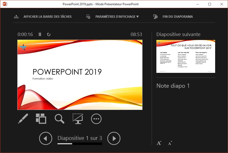Screen dimensions: 228x153
Task: Restart the timer with reset icon
Action: pyautogui.click(x=49, y=34)
